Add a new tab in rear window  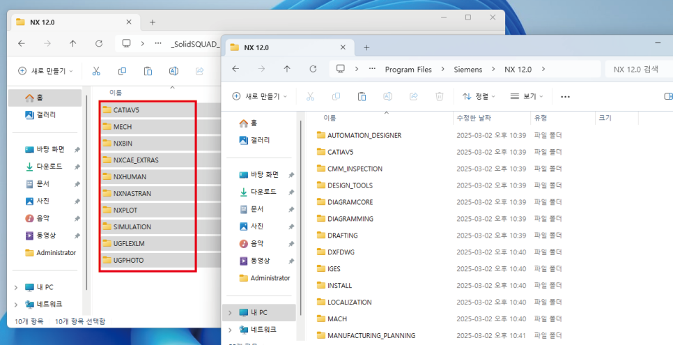coord(152,22)
